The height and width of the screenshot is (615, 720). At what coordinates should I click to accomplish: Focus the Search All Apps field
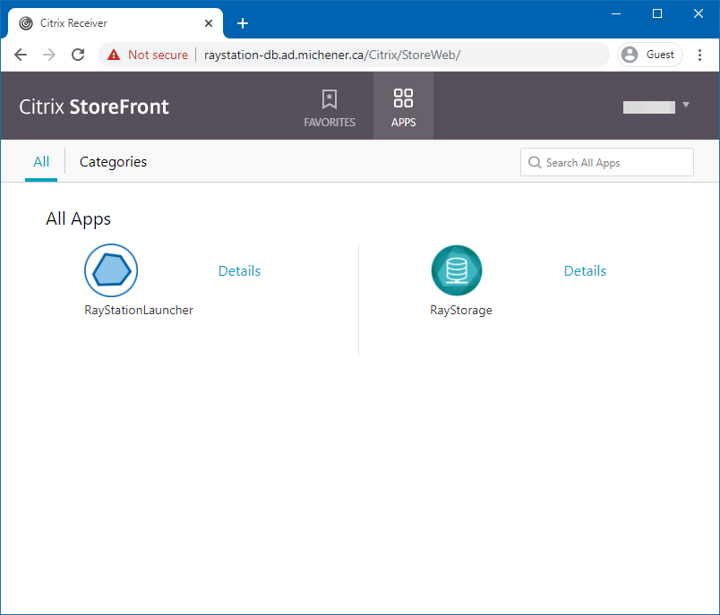click(x=606, y=162)
